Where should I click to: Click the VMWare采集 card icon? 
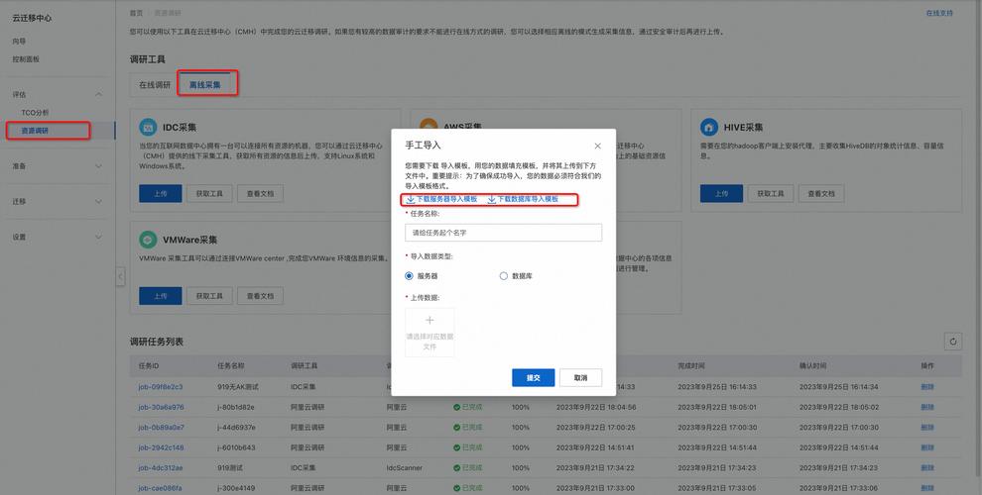[x=148, y=240]
